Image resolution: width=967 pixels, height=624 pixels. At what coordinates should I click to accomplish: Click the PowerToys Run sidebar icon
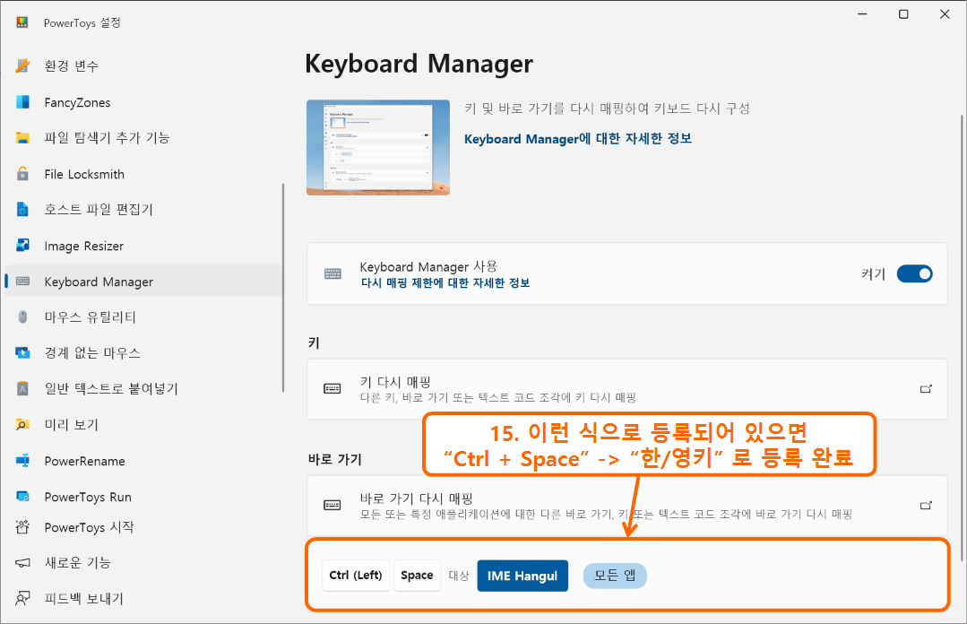[x=22, y=496]
